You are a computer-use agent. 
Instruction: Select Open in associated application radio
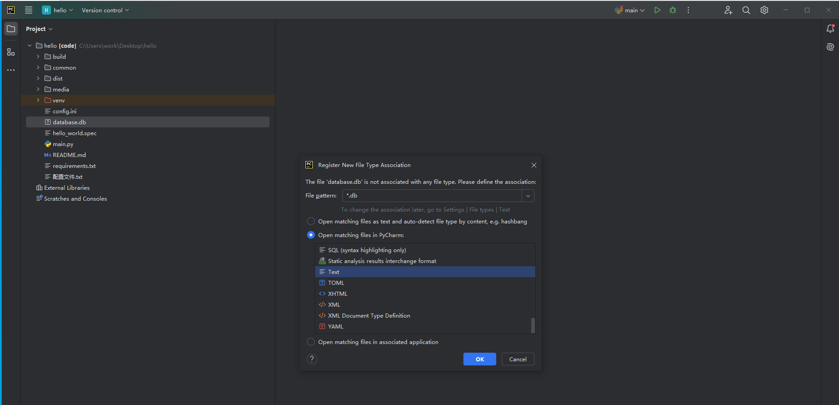pyautogui.click(x=311, y=342)
